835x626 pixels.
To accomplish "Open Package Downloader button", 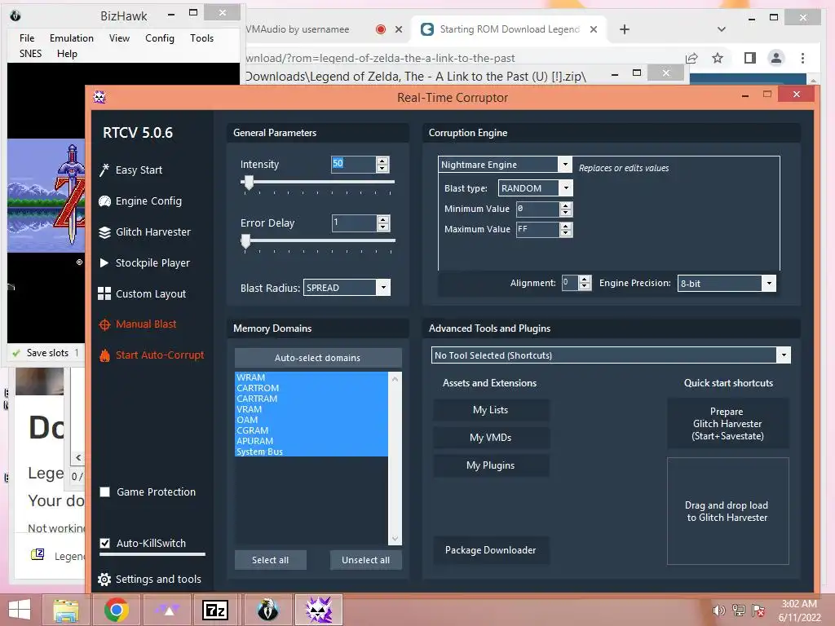I will 490,550.
